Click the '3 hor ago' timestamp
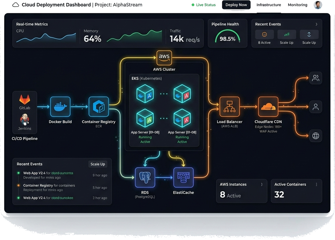The image size is (335, 240). point(100,198)
